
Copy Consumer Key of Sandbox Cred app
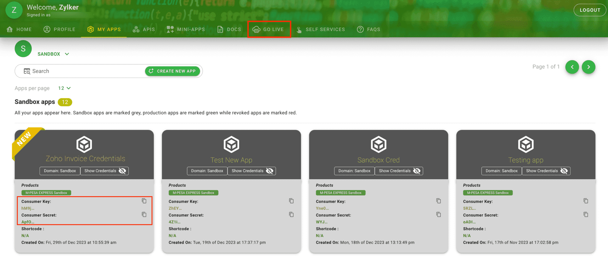click(x=438, y=201)
